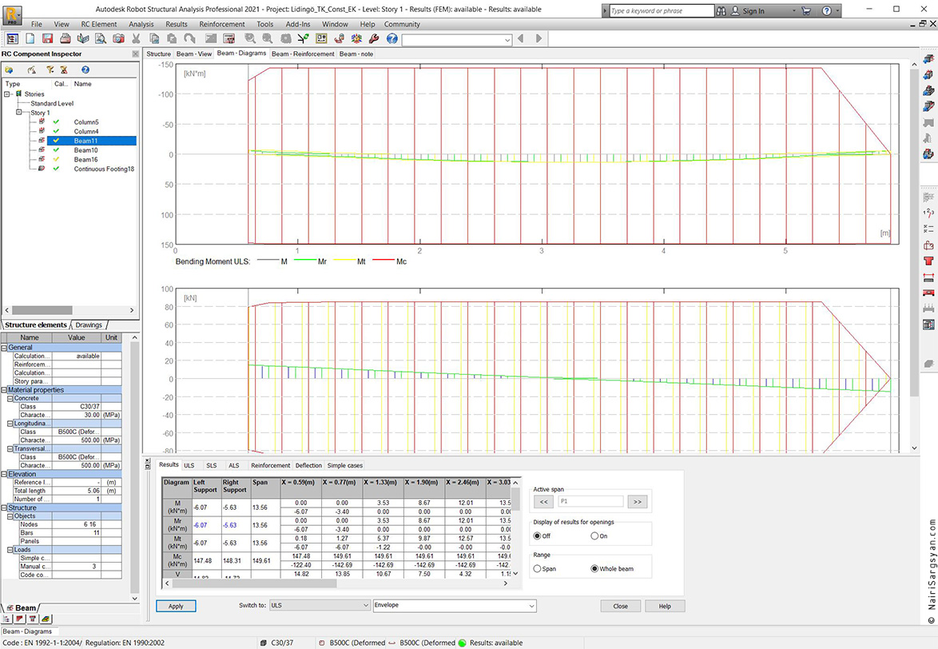
Task: Select the Whole beam range radio button
Action: point(594,569)
